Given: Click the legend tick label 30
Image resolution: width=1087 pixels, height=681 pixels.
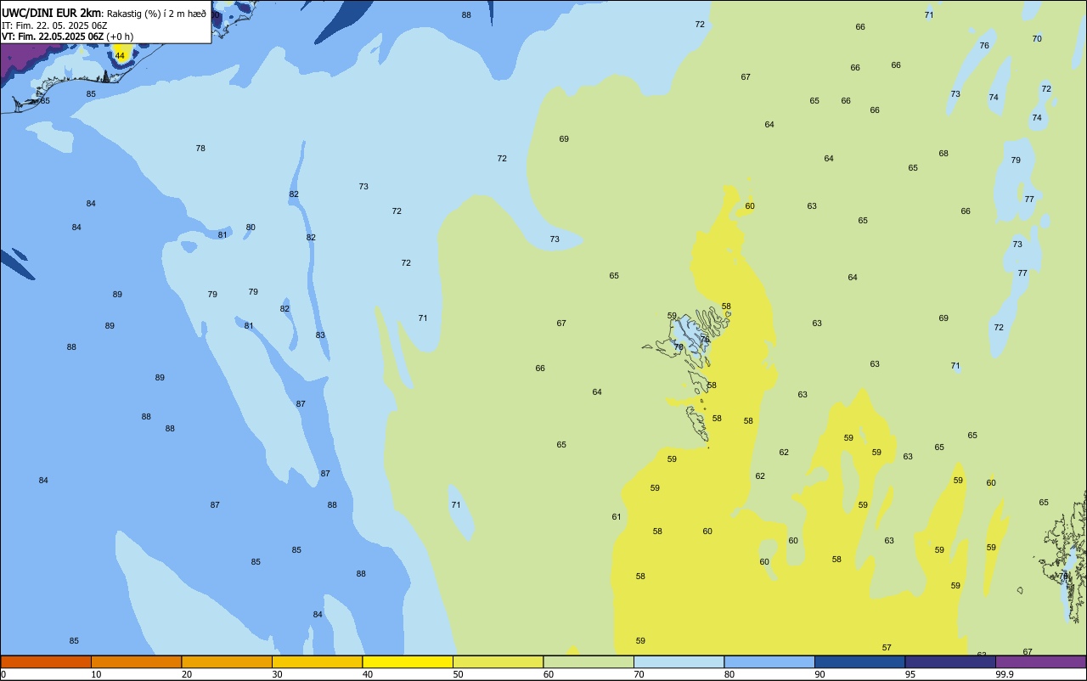Looking at the screenshot, I should point(277,674).
